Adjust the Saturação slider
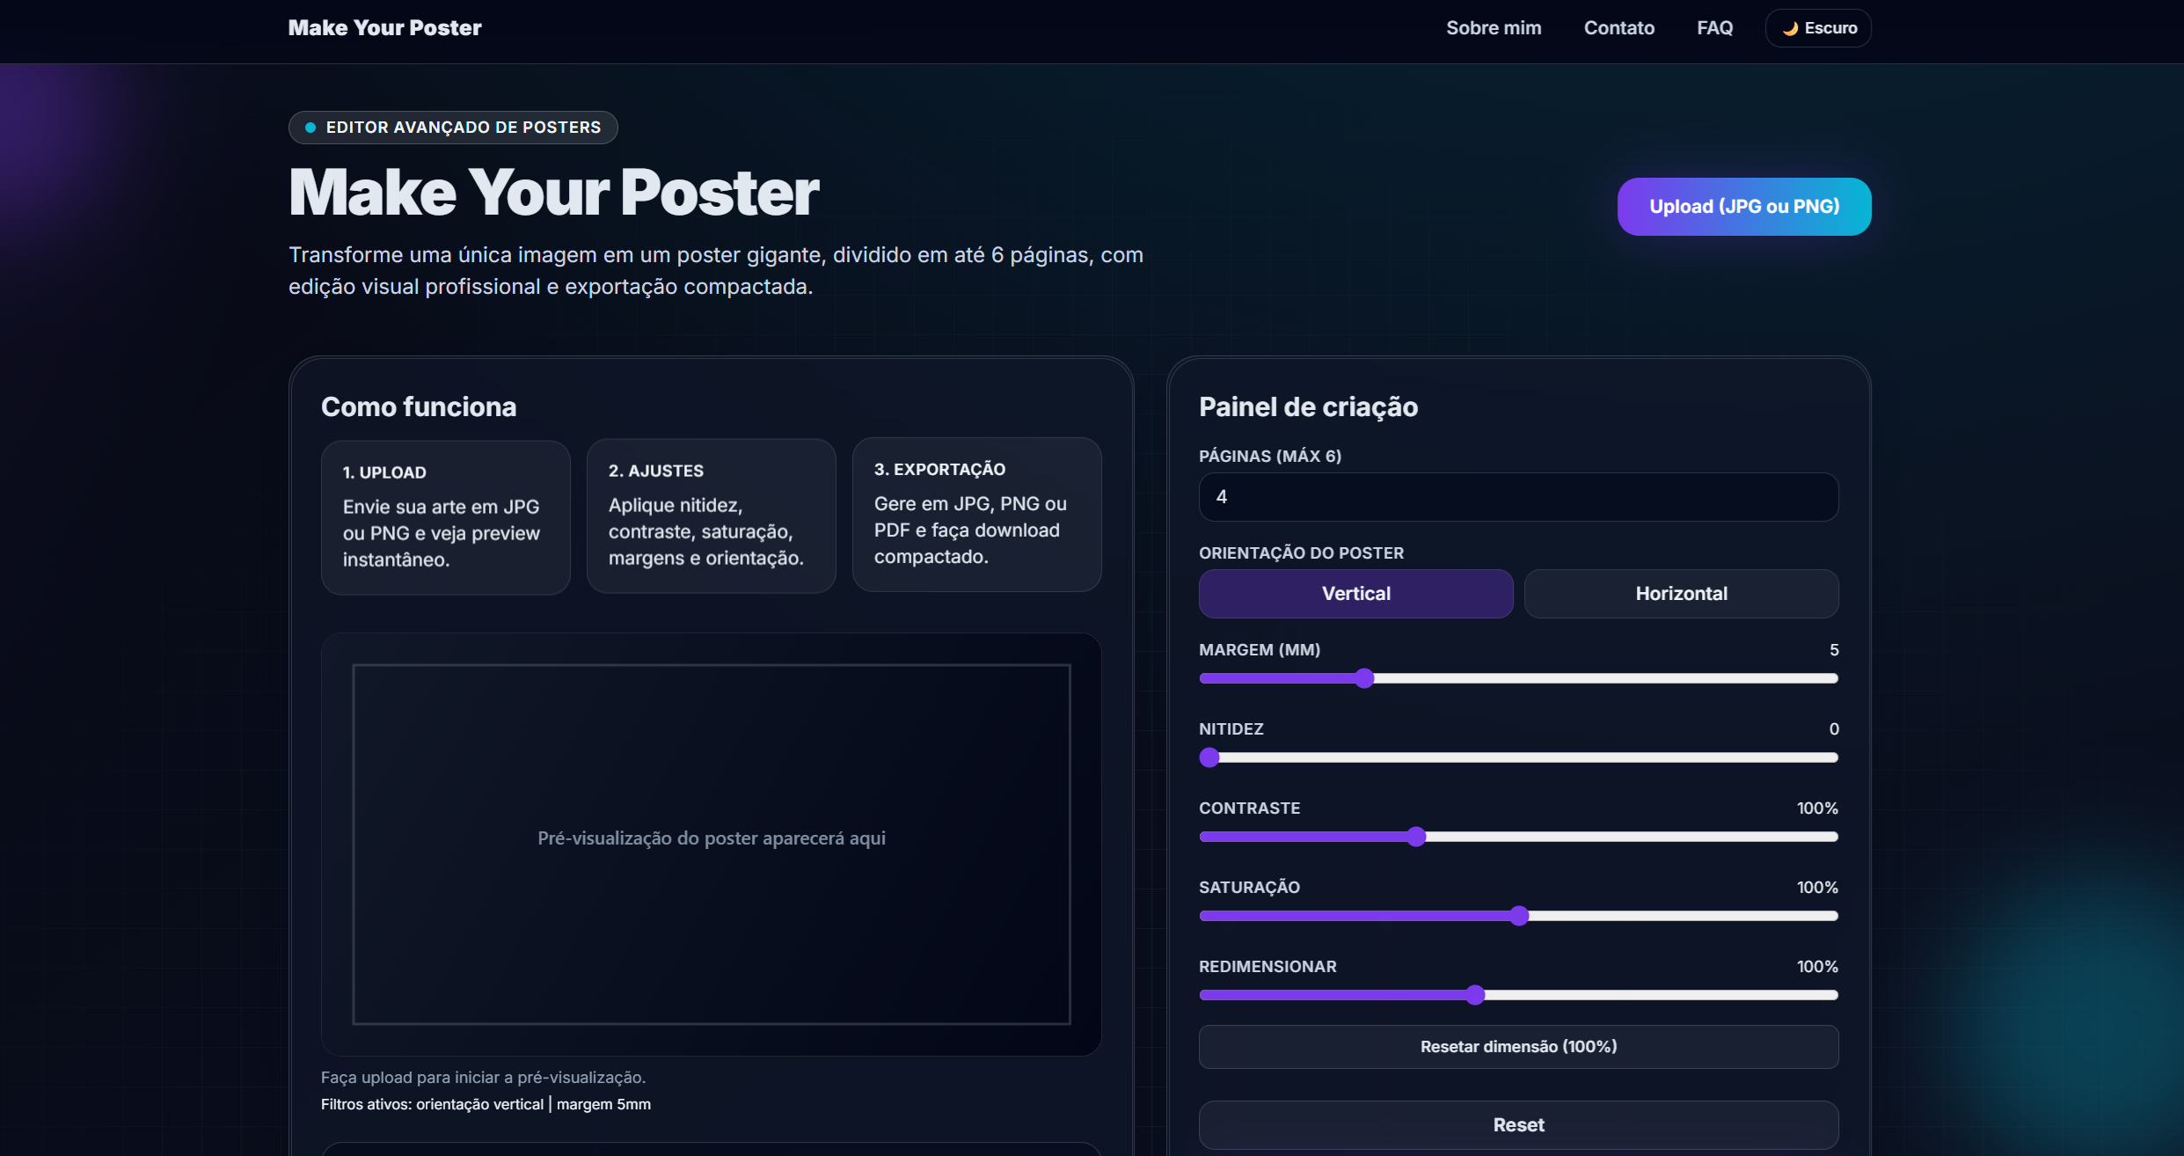 click(1518, 916)
